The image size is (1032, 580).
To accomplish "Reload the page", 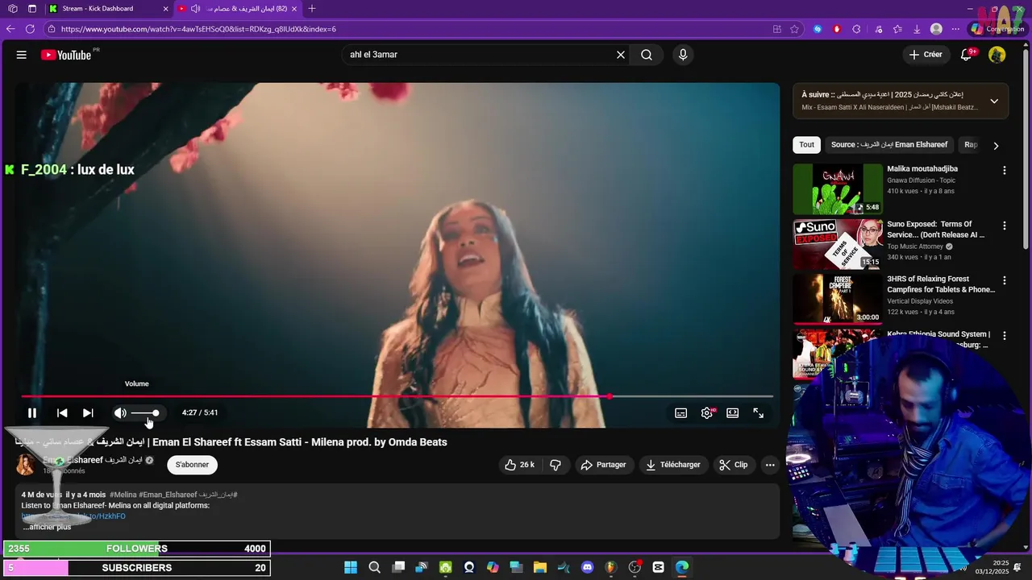I will tap(30, 29).
